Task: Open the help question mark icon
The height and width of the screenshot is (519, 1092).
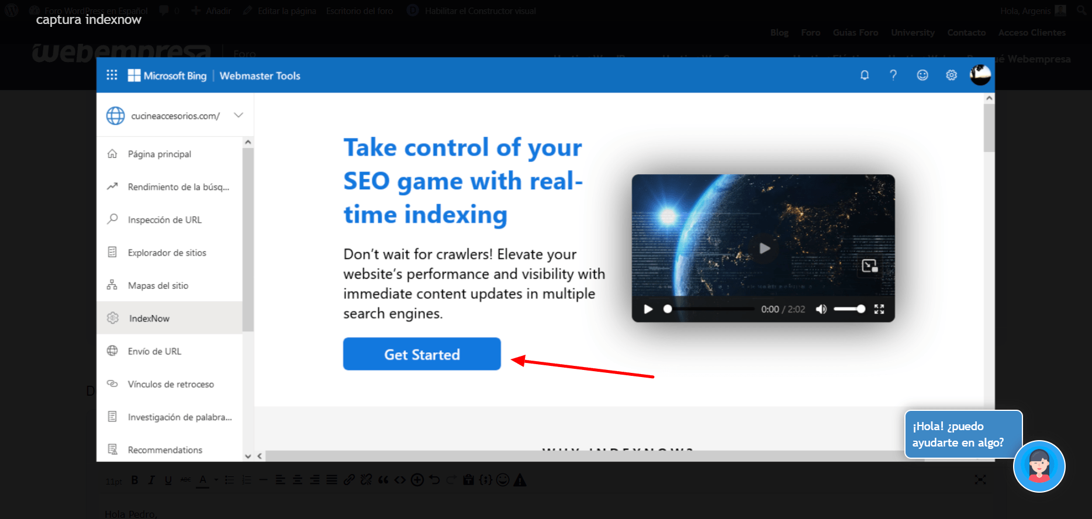Action: [x=893, y=75]
